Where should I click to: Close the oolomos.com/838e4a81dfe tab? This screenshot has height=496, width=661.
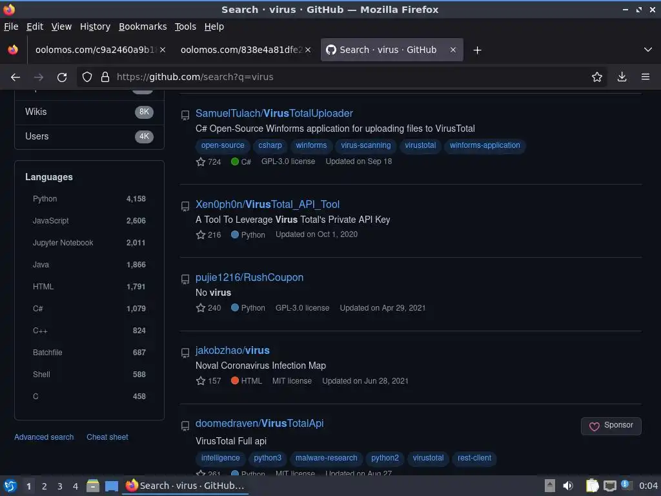coord(308,50)
